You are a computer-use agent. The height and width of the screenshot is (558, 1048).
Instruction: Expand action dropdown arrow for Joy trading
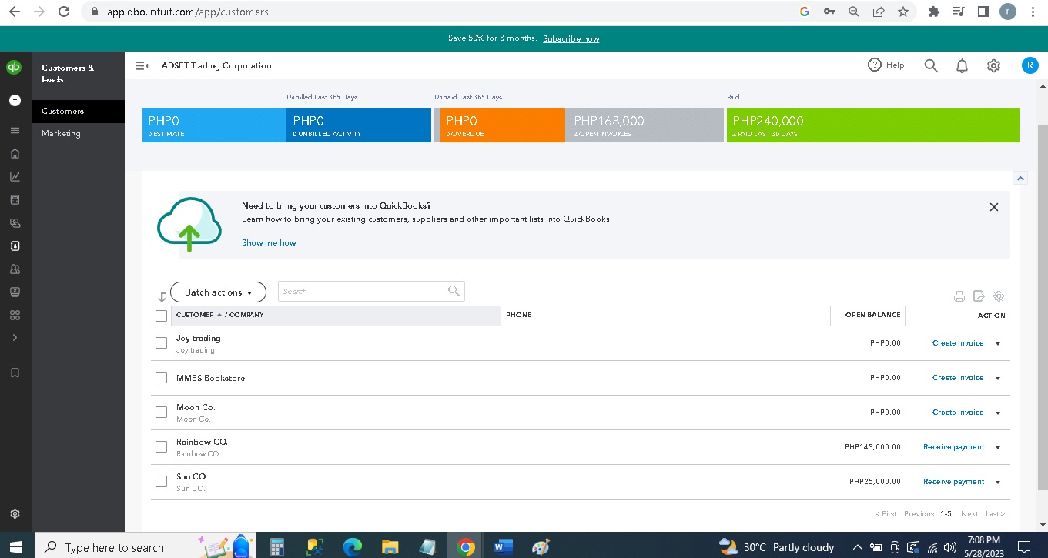point(998,344)
